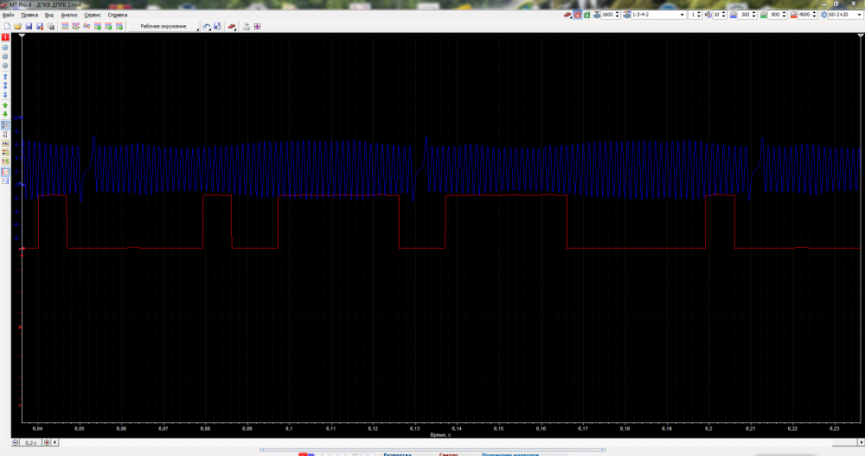This screenshot has height=456, width=865.
Task: Click the red car icon in toolbar
Action: tap(231, 27)
